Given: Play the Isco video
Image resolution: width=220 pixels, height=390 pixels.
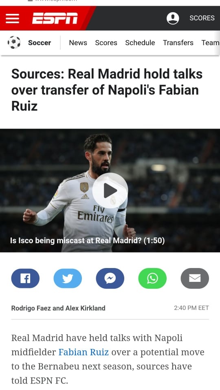Looking at the screenshot, I should pyautogui.click(x=110, y=190).
